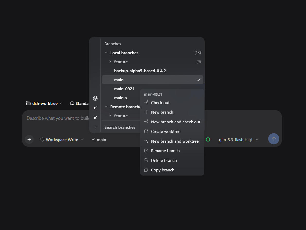
Task: Expand the remote feature folder
Action: point(110,116)
